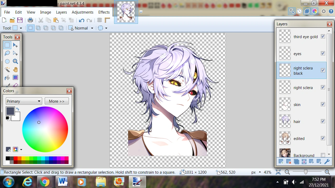Image resolution: width=335 pixels, height=188 pixels.
Task: Open the Effects menu
Action: coord(104,12)
